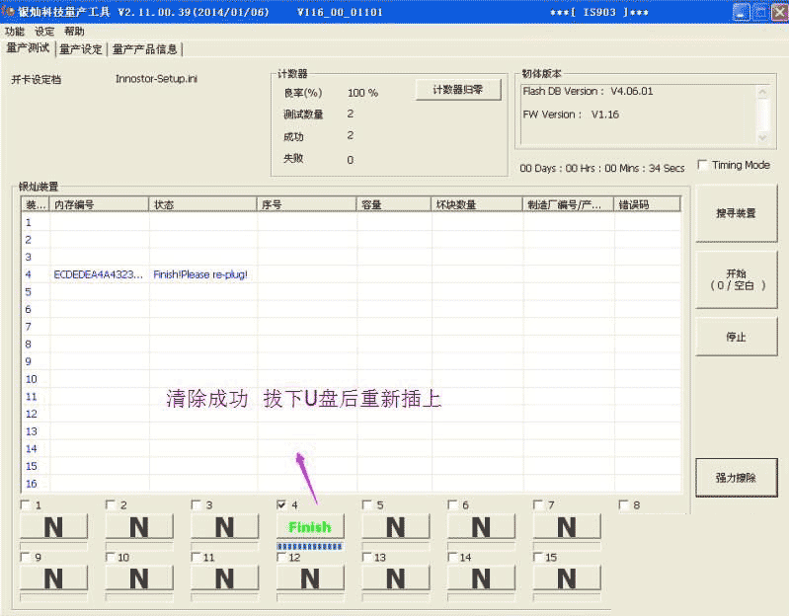Viewport: 789px width, 616px height.
Task: Click the N status button for port 6
Action: coord(482,527)
